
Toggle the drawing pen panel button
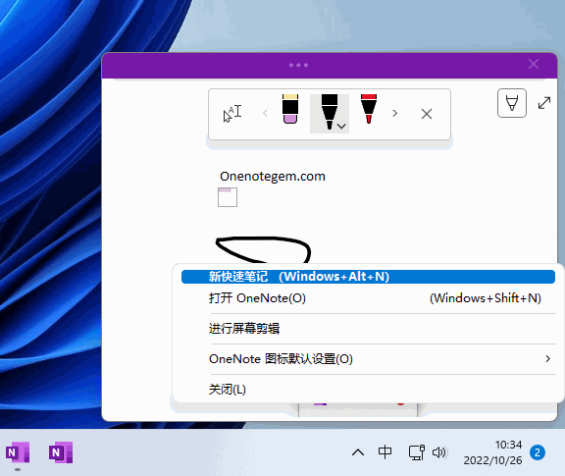pyautogui.click(x=512, y=103)
